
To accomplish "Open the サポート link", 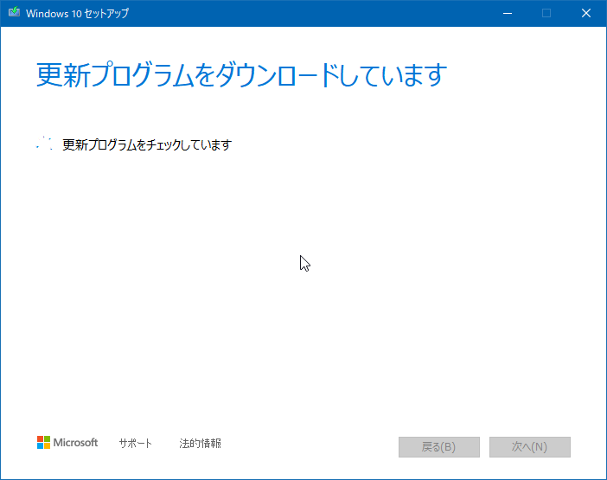I will [136, 443].
